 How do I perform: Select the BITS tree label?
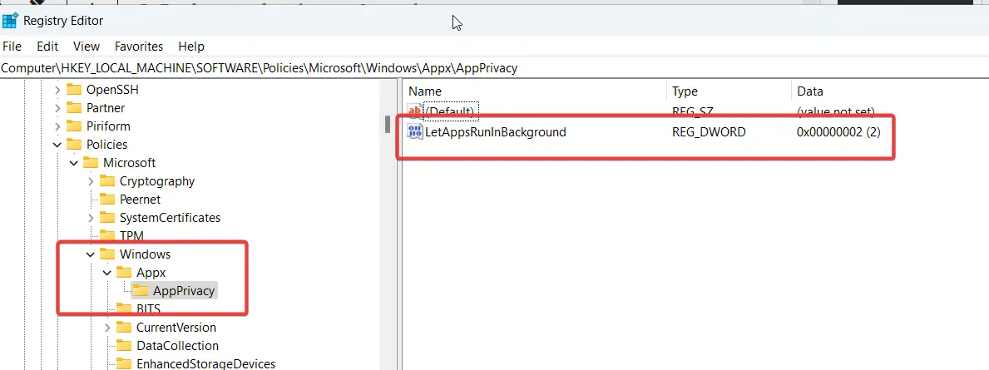(x=148, y=309)
